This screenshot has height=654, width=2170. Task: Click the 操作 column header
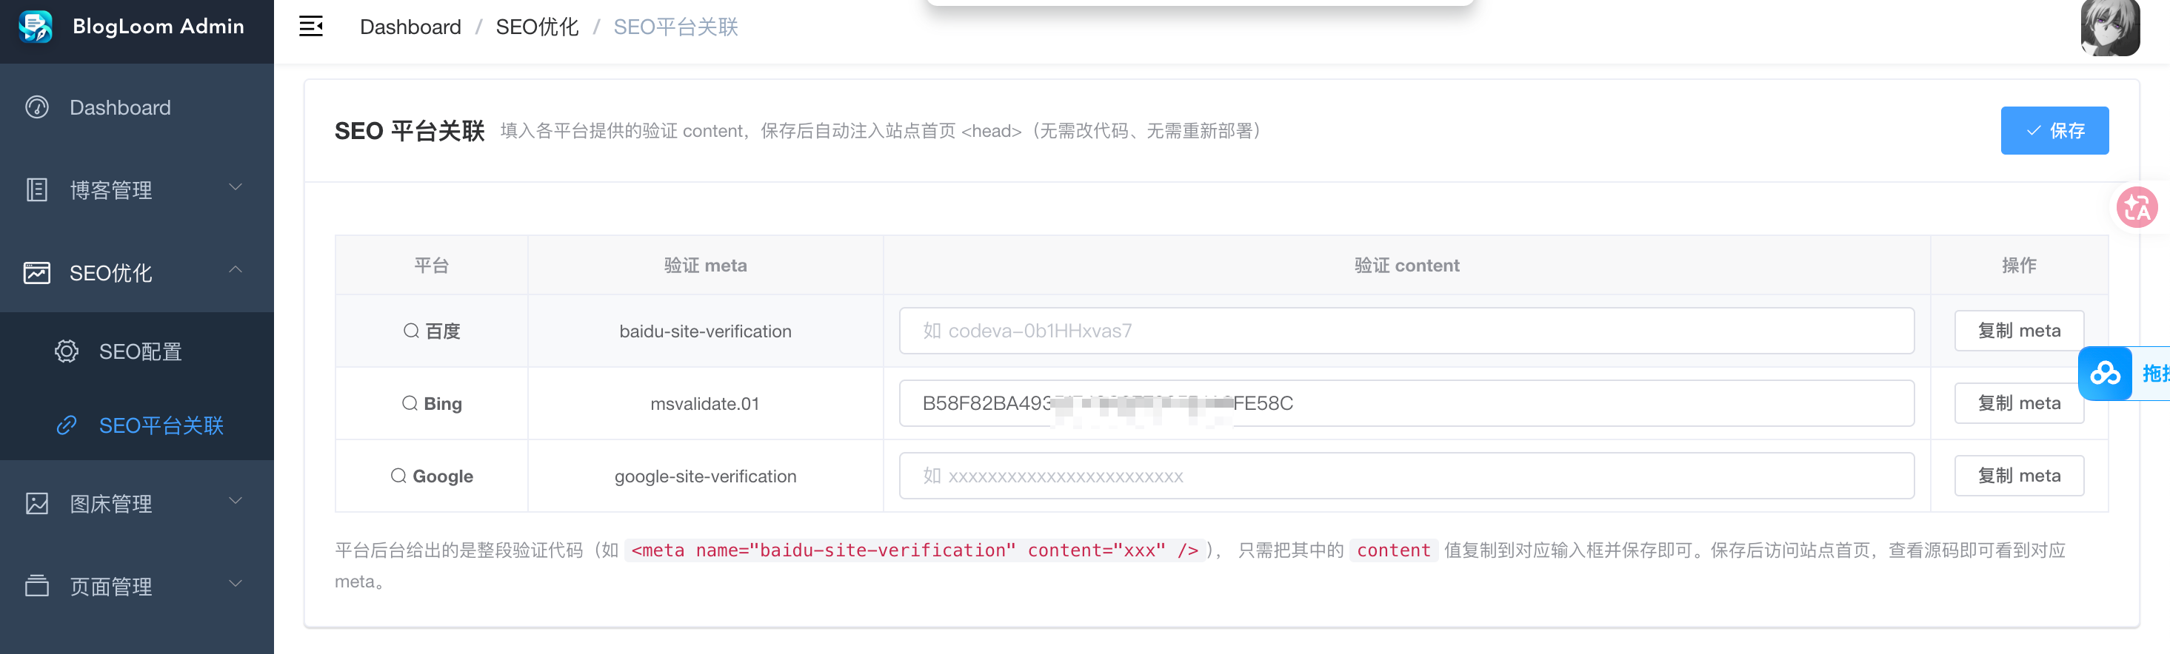coord(2019,266)
